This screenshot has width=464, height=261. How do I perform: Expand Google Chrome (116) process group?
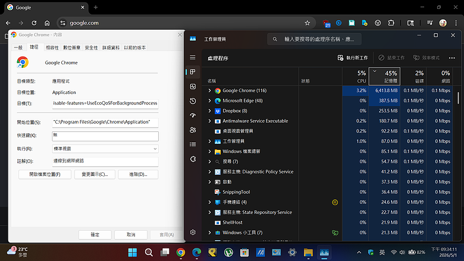(x=209, y=90)
